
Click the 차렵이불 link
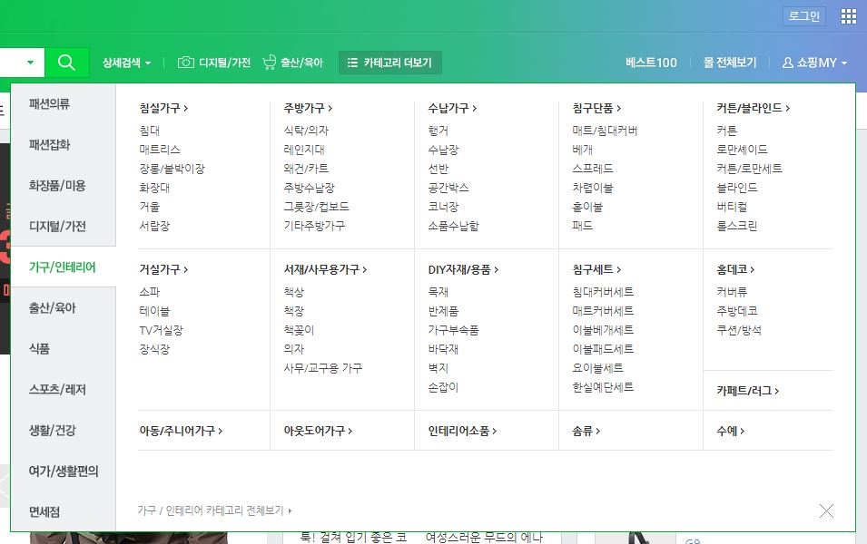593,188
